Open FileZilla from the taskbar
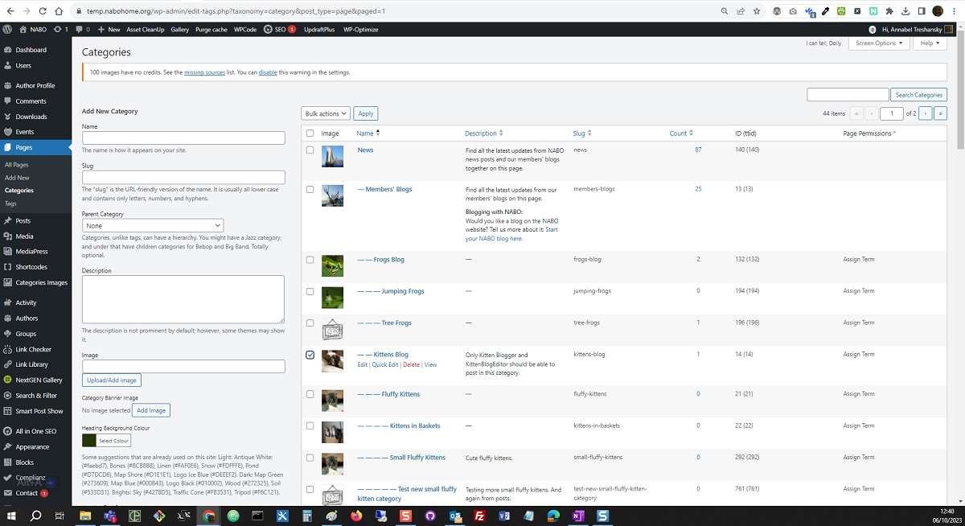This screenshot has height=526, width=965. pyautogui.click(x=478, y=517)
